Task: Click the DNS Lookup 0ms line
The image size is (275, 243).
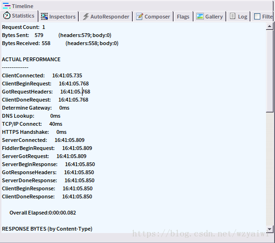Action: click(x=31, y=116)
